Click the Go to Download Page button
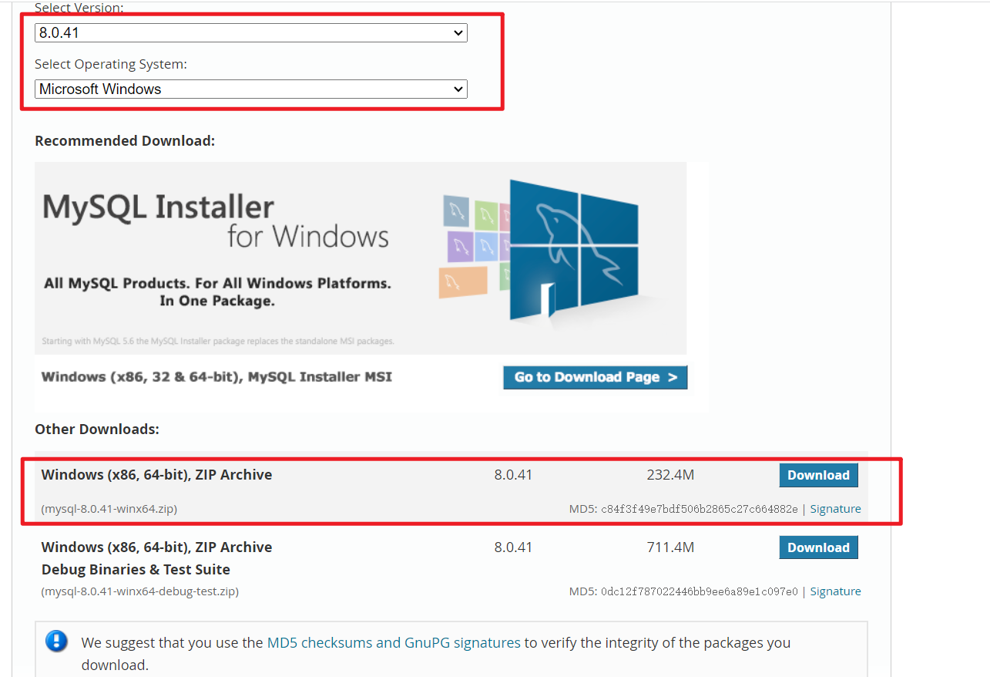This screenshot has width=990, height=677. point(595,377)
